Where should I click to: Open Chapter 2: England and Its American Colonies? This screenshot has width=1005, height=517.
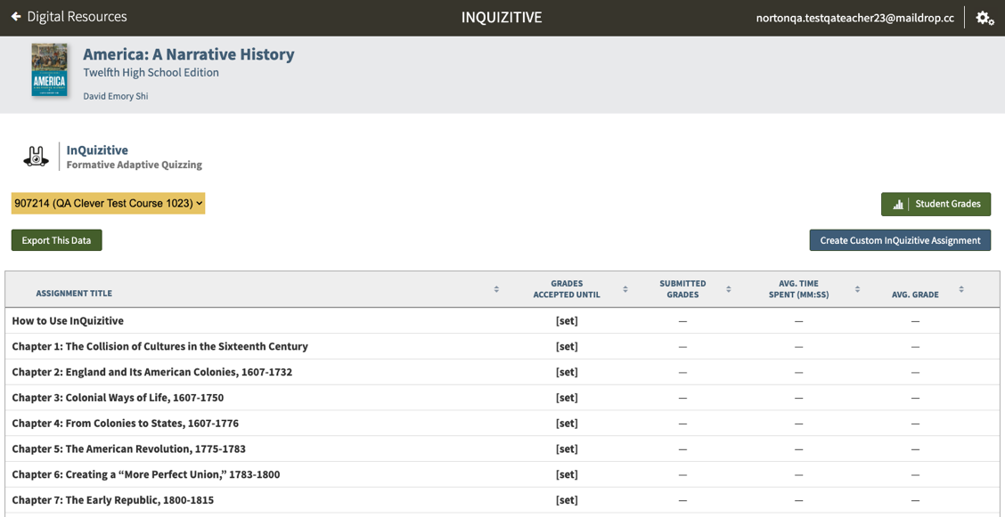click(x=151, y=372)
